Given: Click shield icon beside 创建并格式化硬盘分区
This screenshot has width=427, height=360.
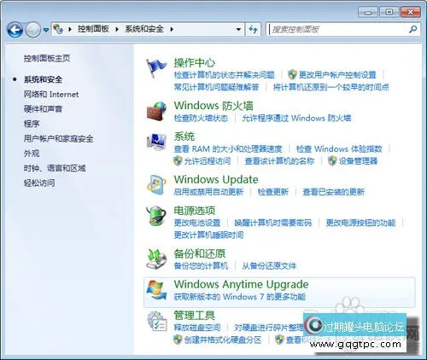Looking at the screenshot, I should click(x=178, y=340).
